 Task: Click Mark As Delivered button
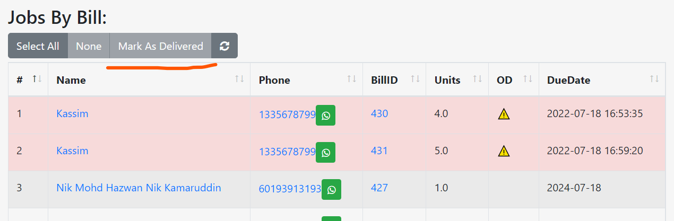[160, 46]
